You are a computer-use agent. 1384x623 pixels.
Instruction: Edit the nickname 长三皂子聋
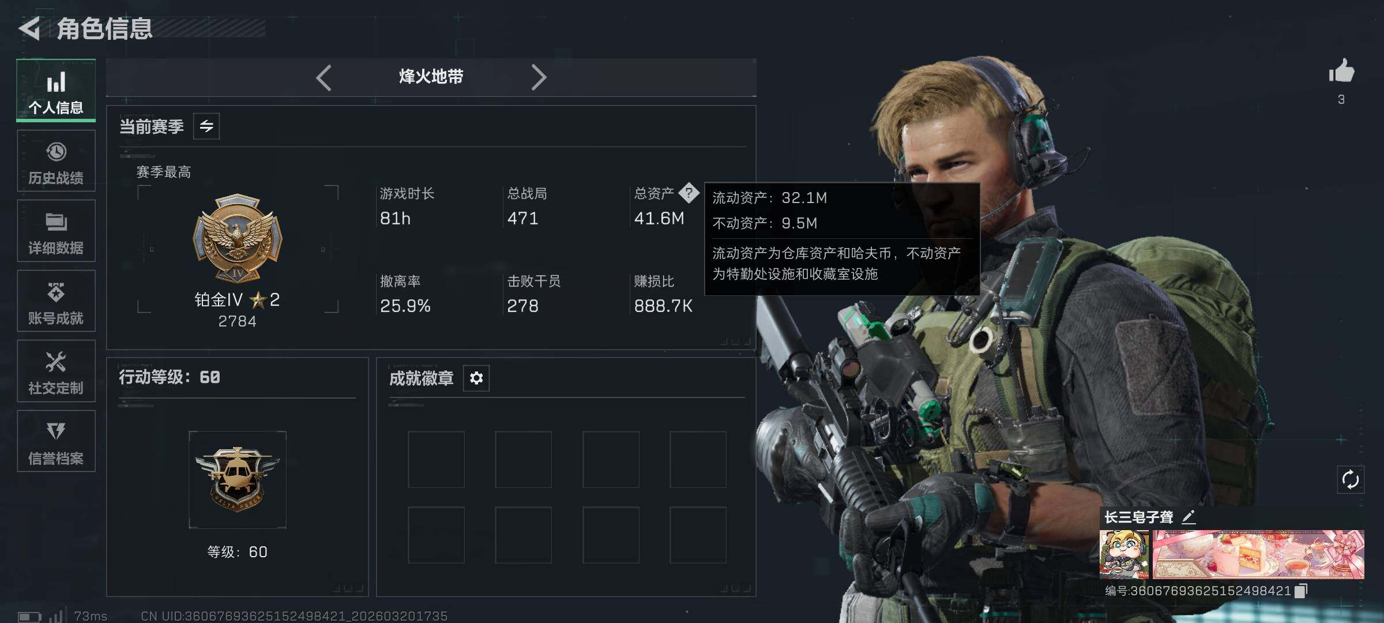1189,517
